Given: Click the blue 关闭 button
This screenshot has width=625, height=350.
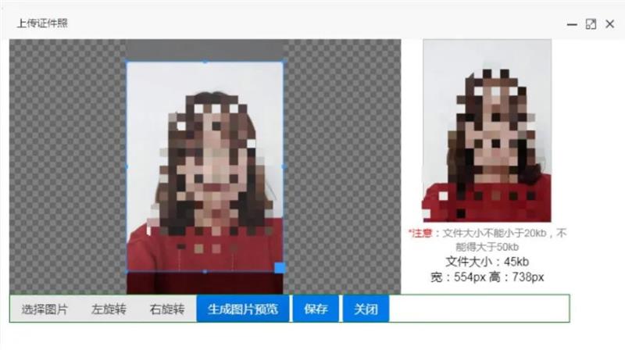Looking at the screenshot, I should [x=366, y=309].
